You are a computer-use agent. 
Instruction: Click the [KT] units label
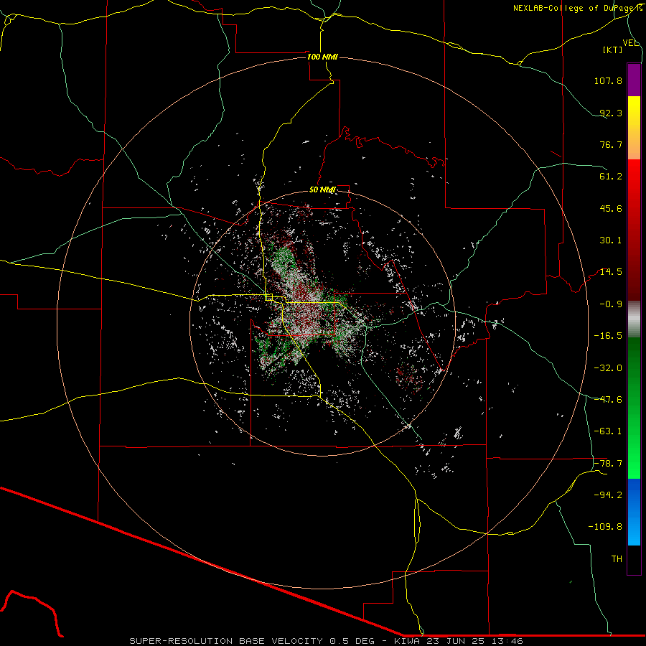[x=613, y=50]
